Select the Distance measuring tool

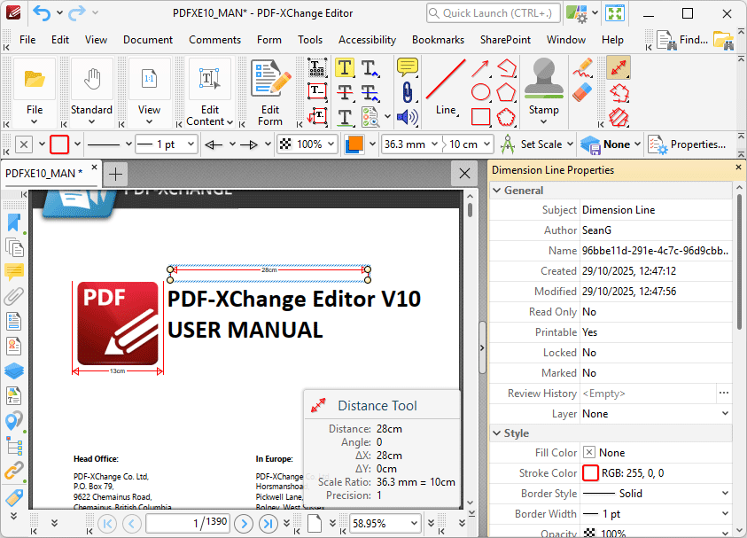point(619,67)
